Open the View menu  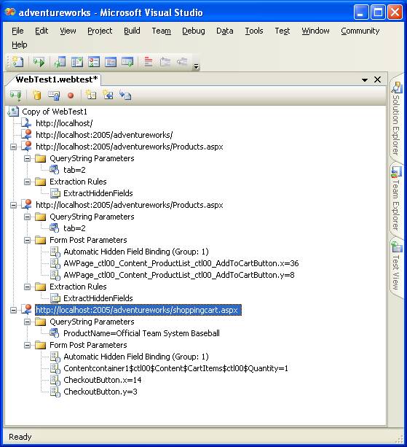(x=68, y=31)
